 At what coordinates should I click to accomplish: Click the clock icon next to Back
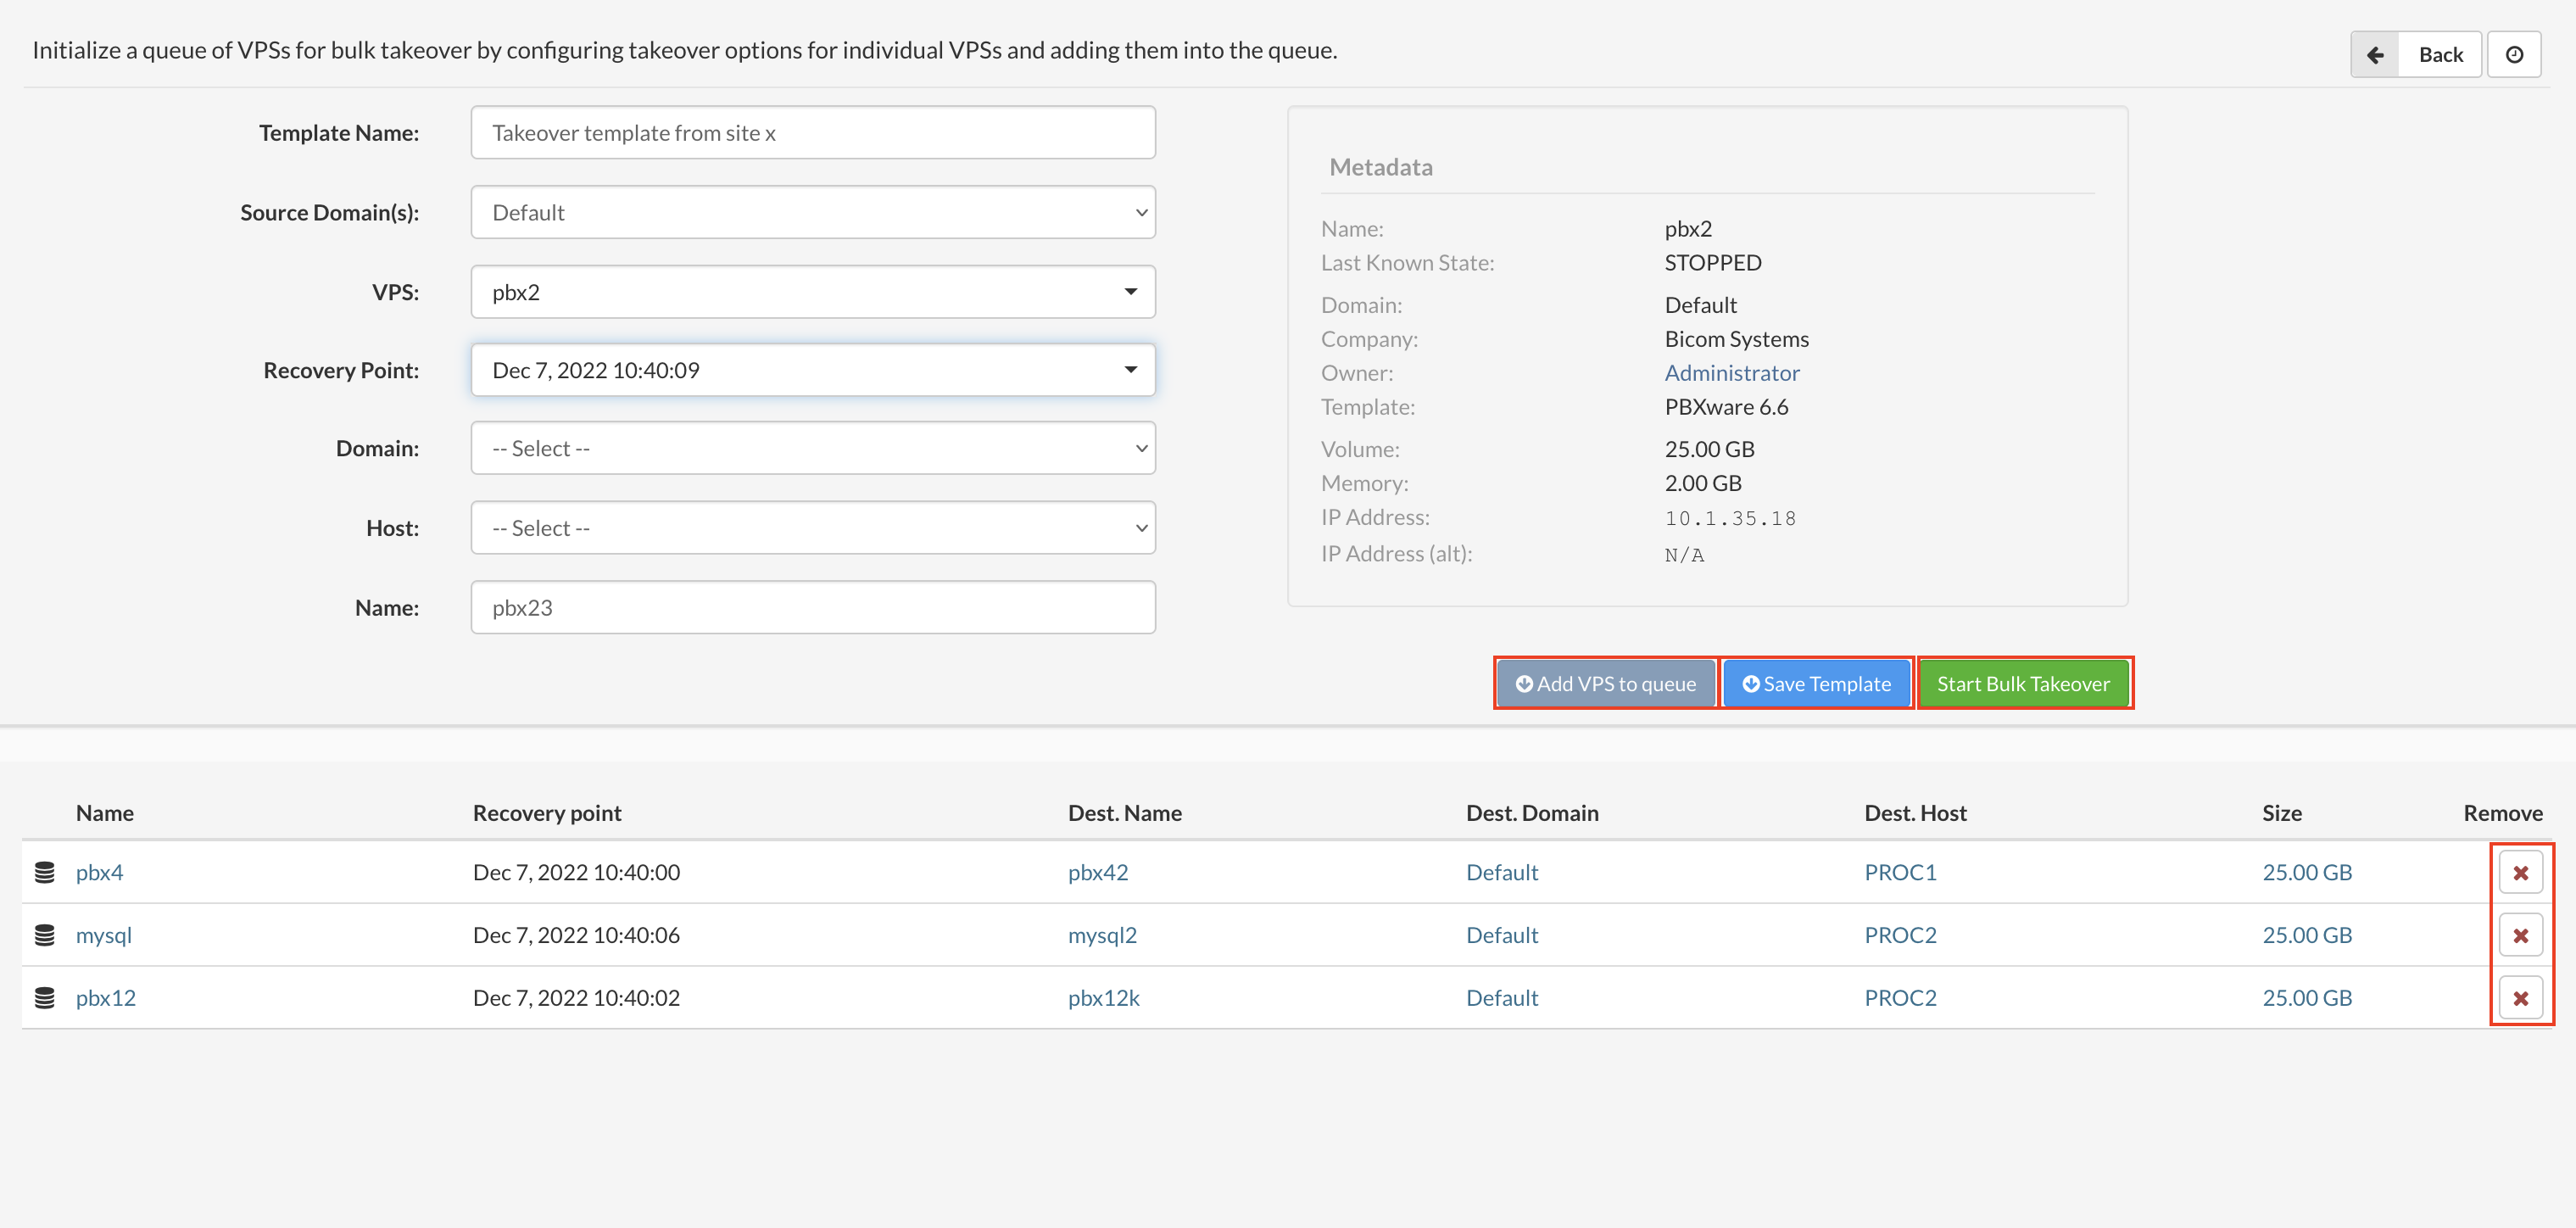2513,55
